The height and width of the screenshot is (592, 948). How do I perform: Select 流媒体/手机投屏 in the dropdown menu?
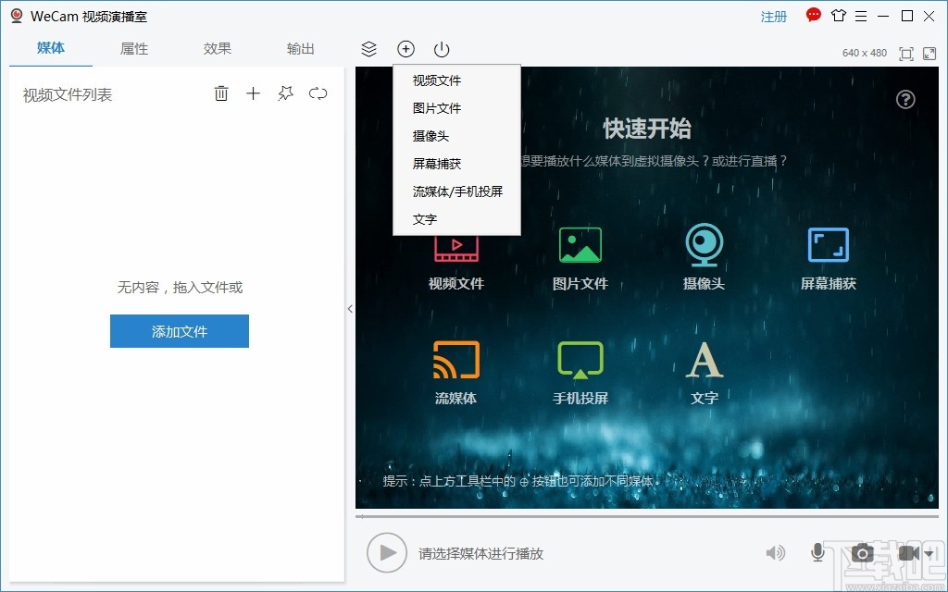click(x=456, y=191)
